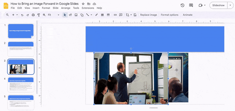235x111 pixels.
Task: Select the cursor select tool
Action: click(65, 15)
